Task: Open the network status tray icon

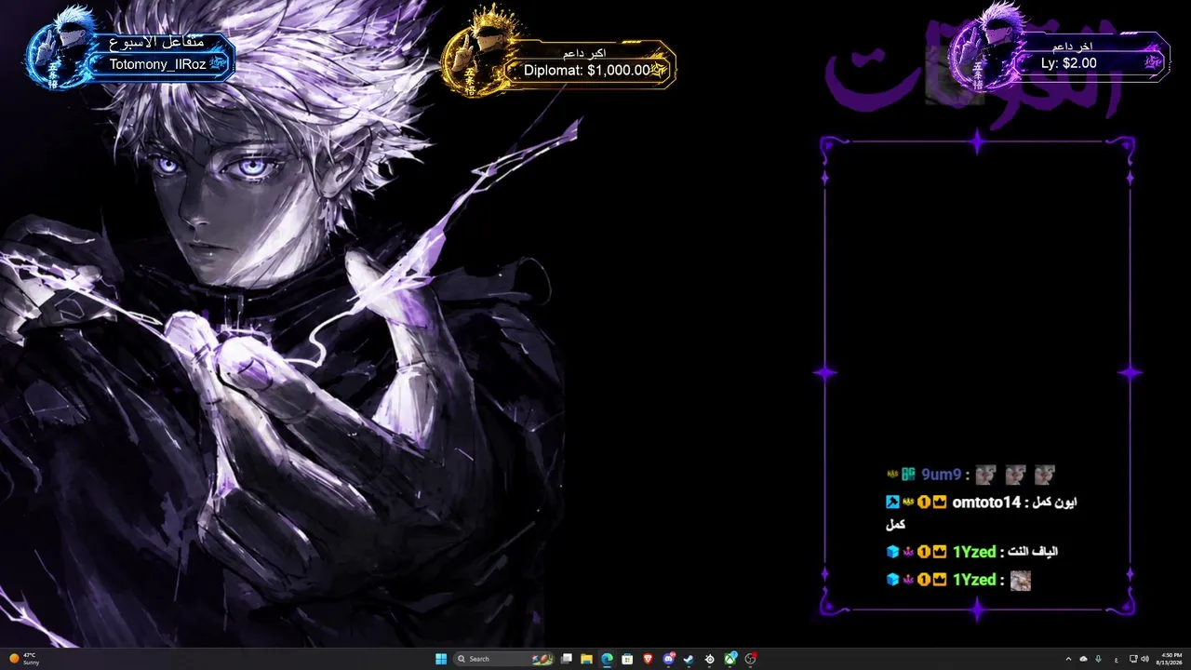Action: coord(1133,659)
